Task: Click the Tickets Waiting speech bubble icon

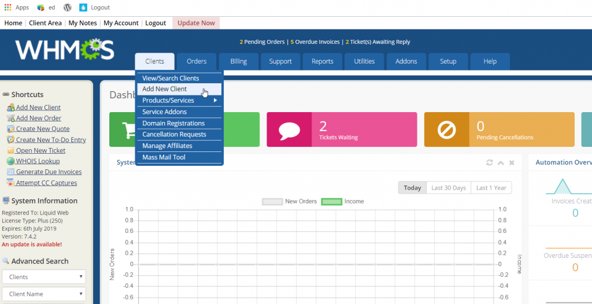Action: coord(289,129)
